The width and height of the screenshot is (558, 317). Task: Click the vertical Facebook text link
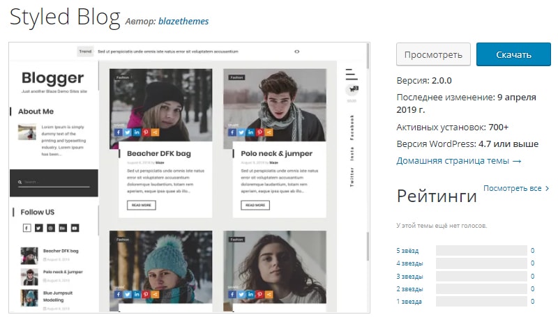point(352,127)
